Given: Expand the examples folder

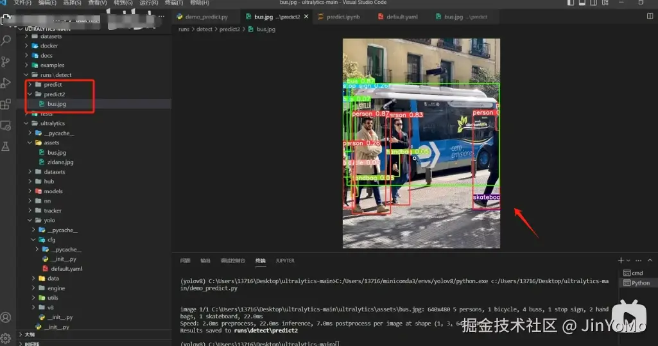Looking at the screenshot, I should [26, 65].
